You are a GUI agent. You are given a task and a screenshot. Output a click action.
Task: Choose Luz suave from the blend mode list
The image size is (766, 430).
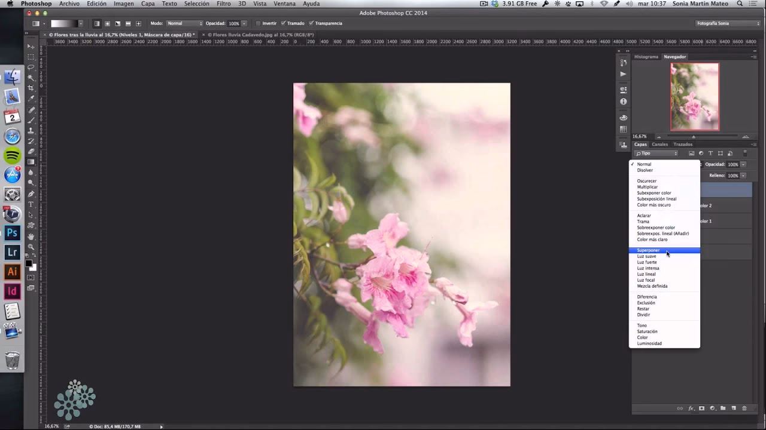tap(646, 256)
